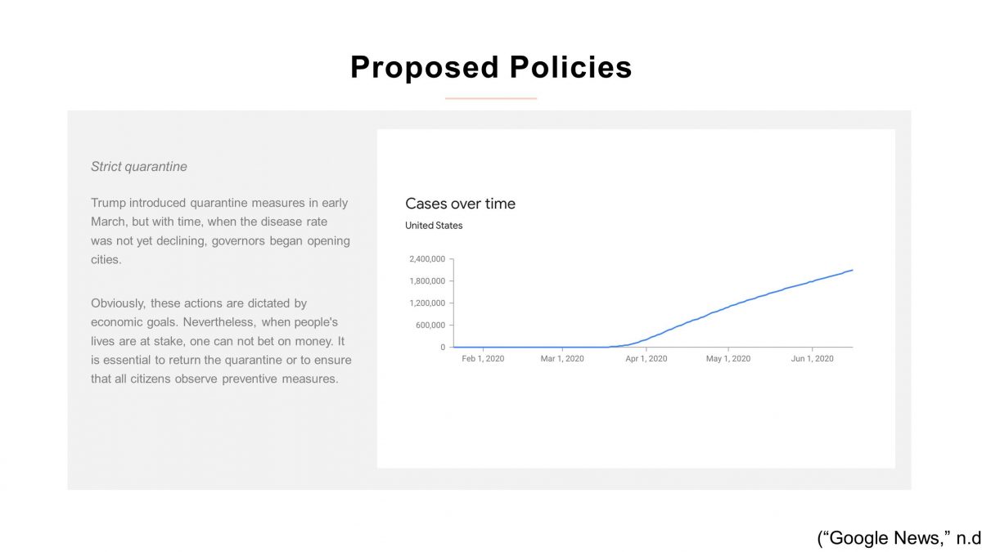Click the "Proposed Policies" slide title
The image size is (982, 552).
(x=491, y=67)
